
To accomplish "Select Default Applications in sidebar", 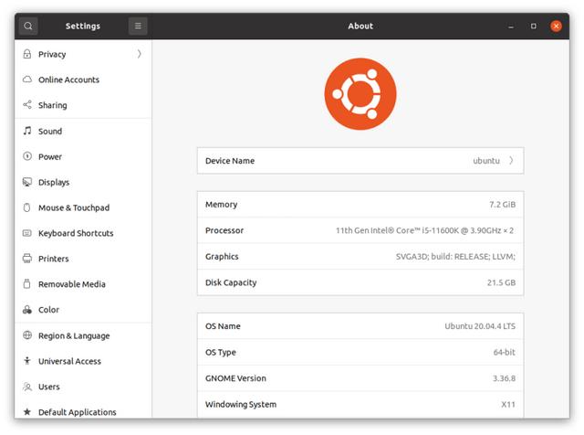I will tap(83, 408).
